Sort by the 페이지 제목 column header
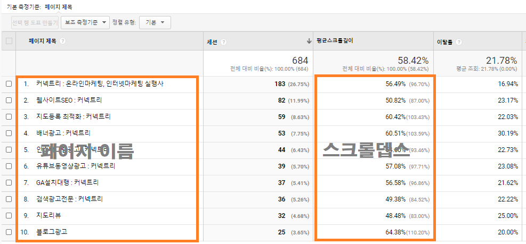526x244 pixels. point(43,41)
